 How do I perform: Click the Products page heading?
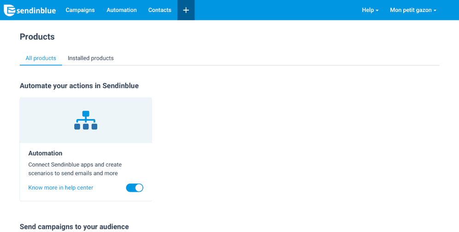tap(37, 36)
